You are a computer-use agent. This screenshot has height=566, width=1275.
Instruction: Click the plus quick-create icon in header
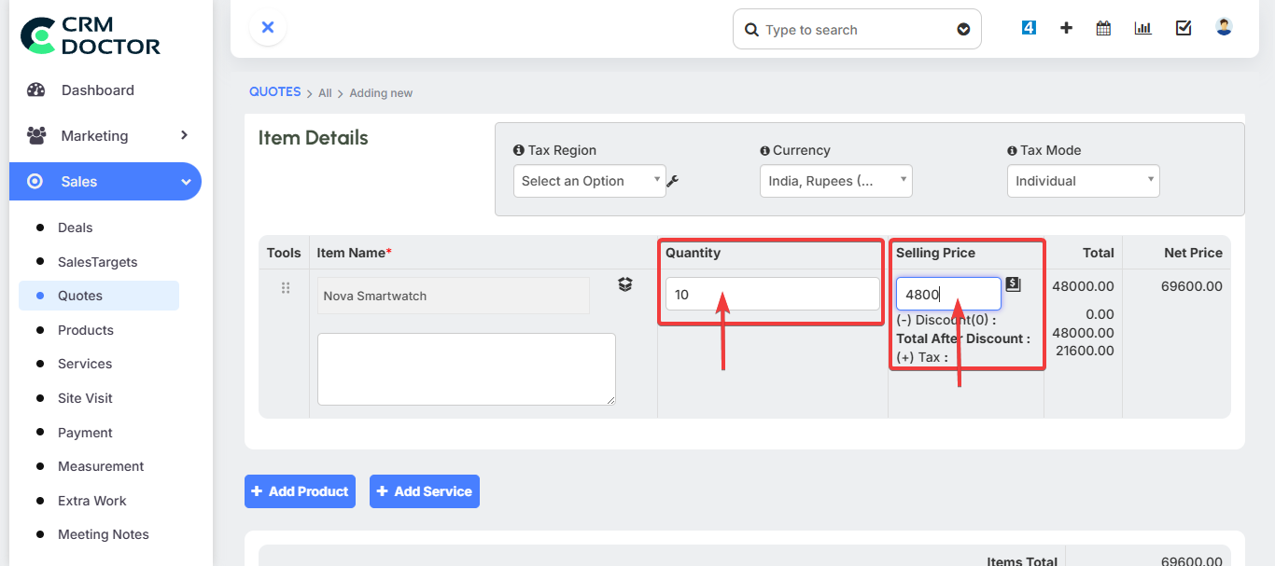click(1066, 28)
